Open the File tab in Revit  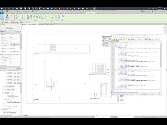click(x=2, y=13)
